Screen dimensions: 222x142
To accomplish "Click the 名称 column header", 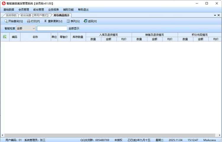I will pos(36,37).
